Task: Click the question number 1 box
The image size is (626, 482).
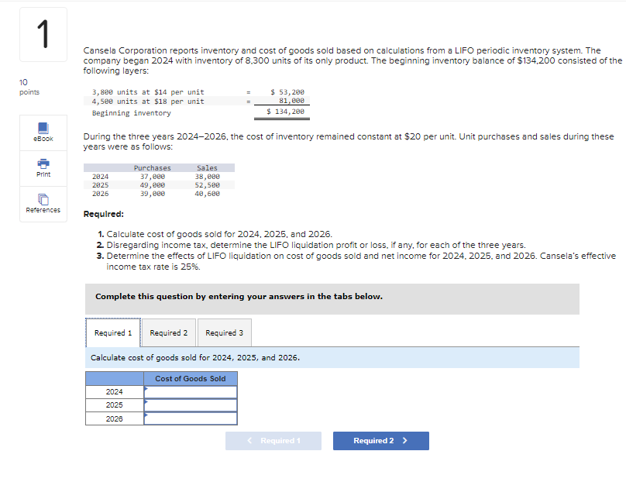Action: (43, 34)
